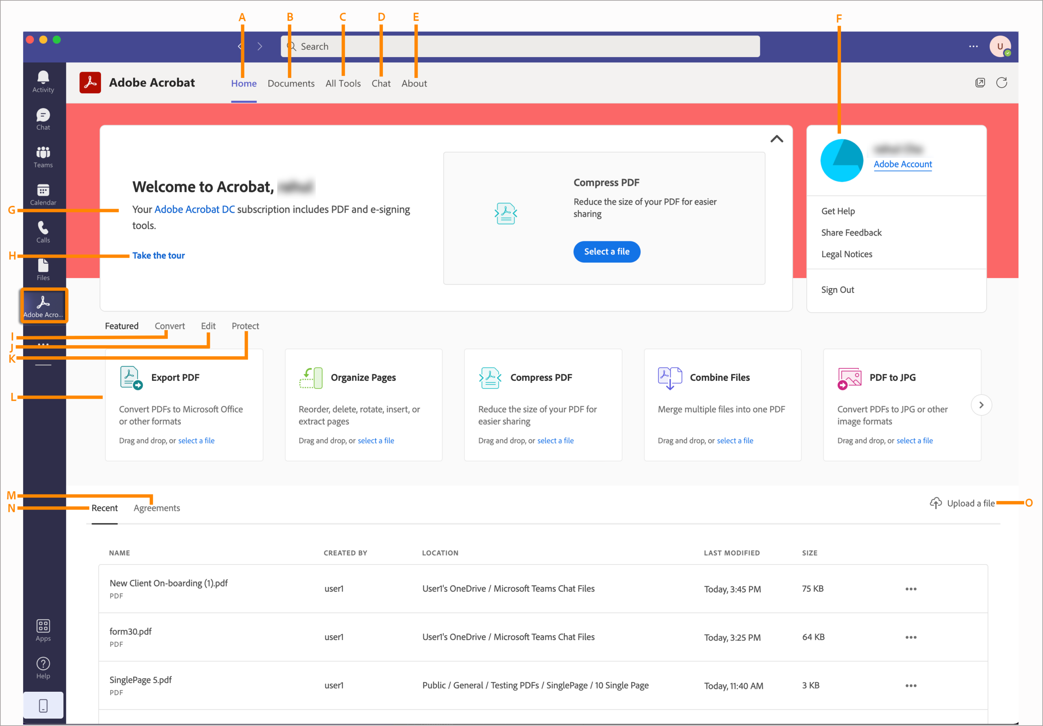Open the Calls phone icon
Viewport: 1043px width, 726px height.
point(43,232)
